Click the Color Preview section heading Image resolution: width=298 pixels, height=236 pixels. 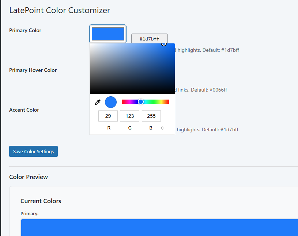[29, 177]
